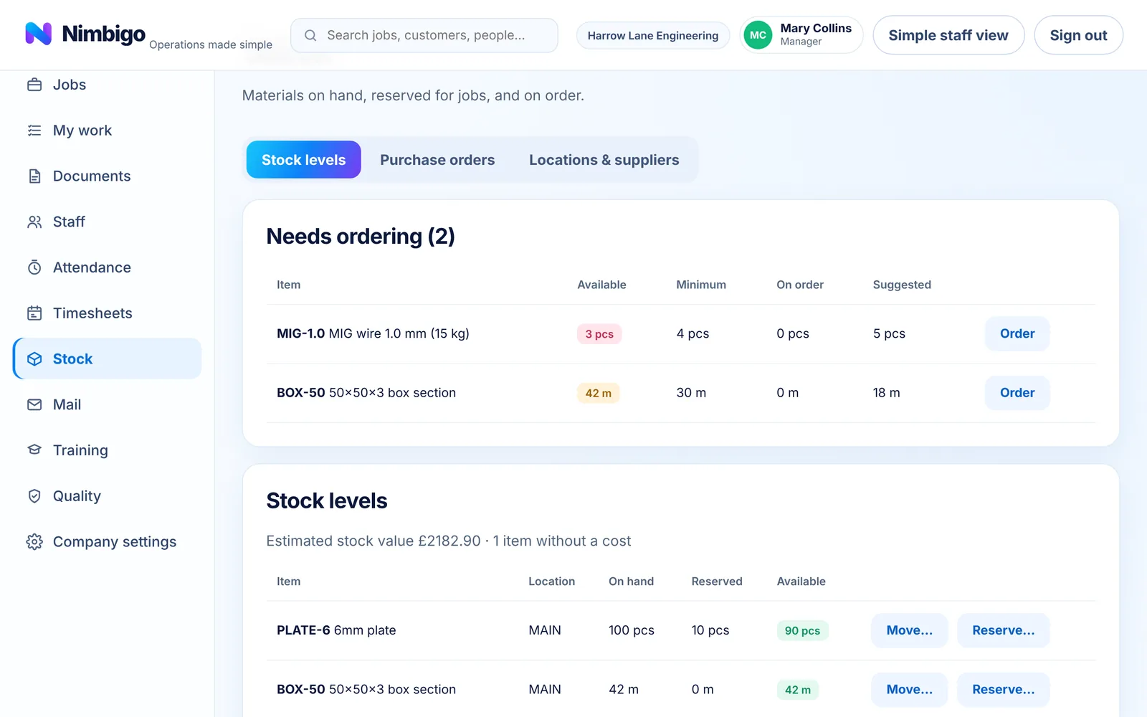This screenshot has width=1147, height=717.
Task: Click the Timesheets calendar icon
Action: point(34,313)
